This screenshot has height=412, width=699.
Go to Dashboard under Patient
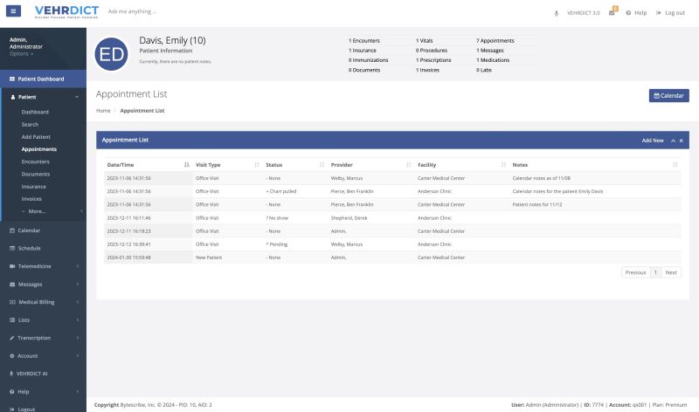click(x=35, y=112)
